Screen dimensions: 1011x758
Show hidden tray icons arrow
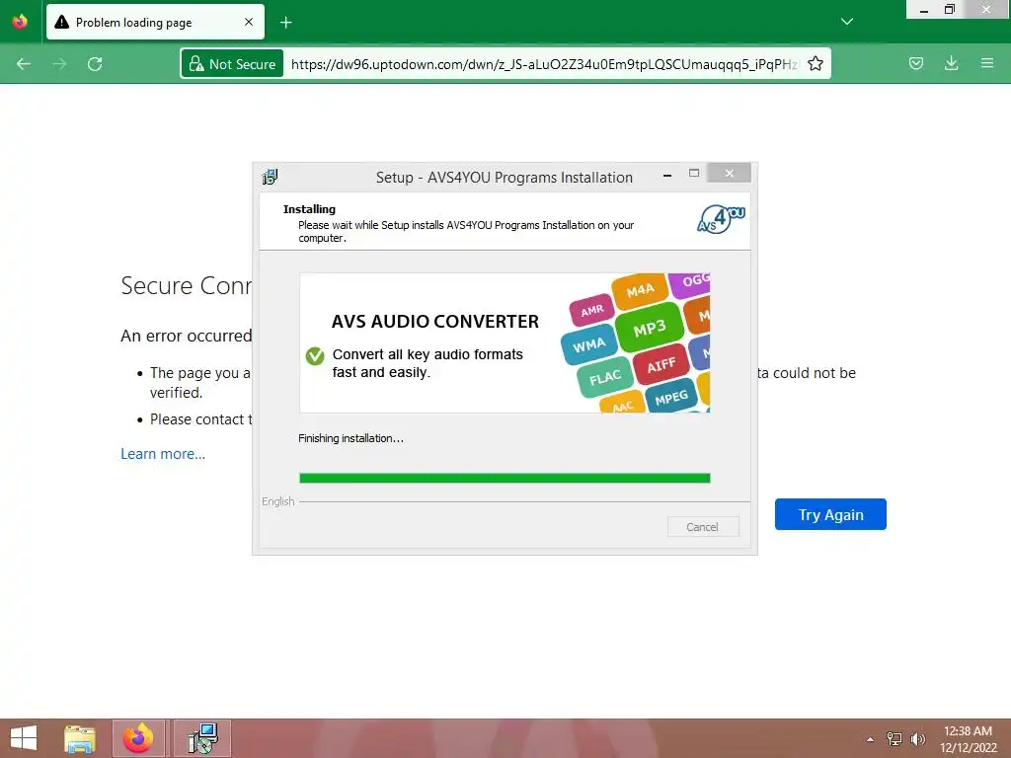click(871, 739)
